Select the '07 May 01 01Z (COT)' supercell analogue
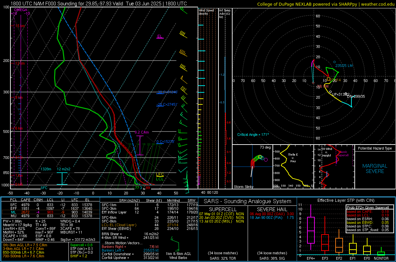Screen dimensions: 396x262 [221, 214]
